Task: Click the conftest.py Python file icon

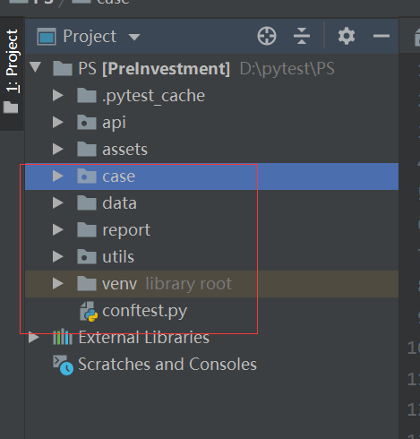Action: coord(89,311)
